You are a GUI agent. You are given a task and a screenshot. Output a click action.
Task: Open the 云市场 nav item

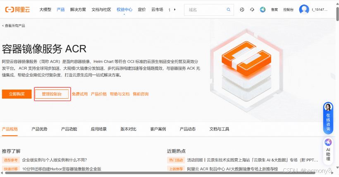click(157, 9)
